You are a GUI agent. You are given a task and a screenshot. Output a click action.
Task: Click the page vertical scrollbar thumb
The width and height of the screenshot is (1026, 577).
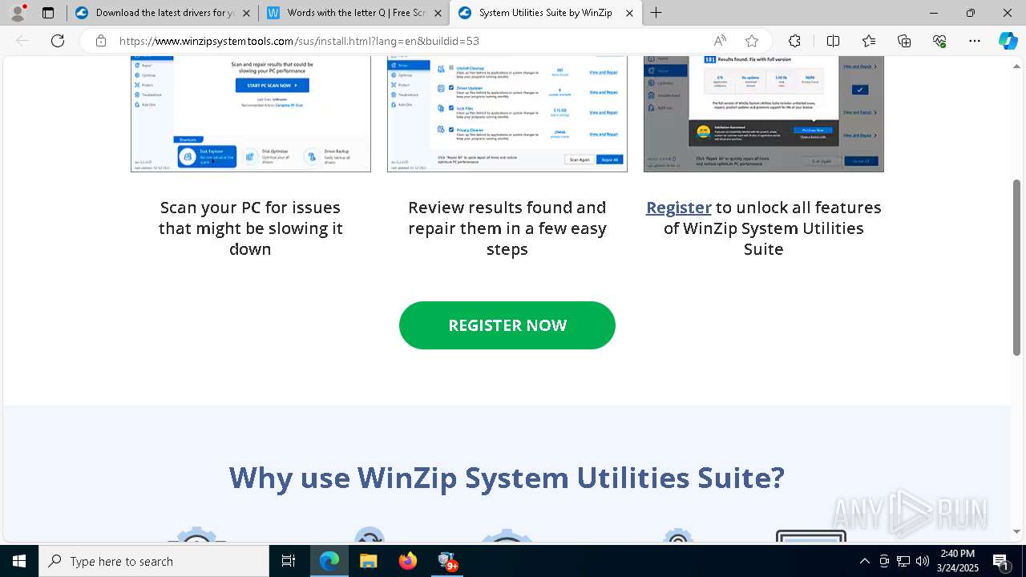click(x=1017, y=267)
